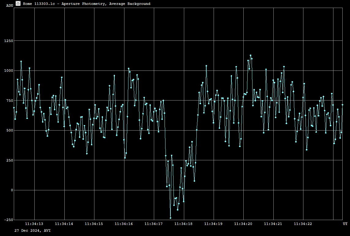This screenshot has width=350, height=236.
Task: Click the '-250' y-axis label
Action: click(x=9, y=220)
